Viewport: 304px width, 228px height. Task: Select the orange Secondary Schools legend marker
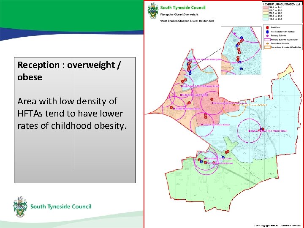(x=267, y=43)
